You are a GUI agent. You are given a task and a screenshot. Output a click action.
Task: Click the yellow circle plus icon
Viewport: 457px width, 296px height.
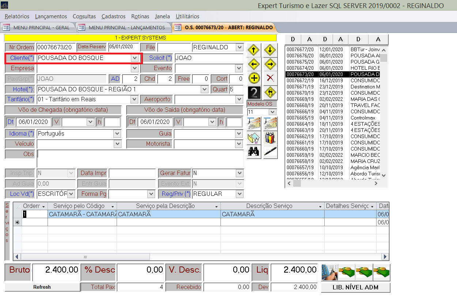coord(254,78)
